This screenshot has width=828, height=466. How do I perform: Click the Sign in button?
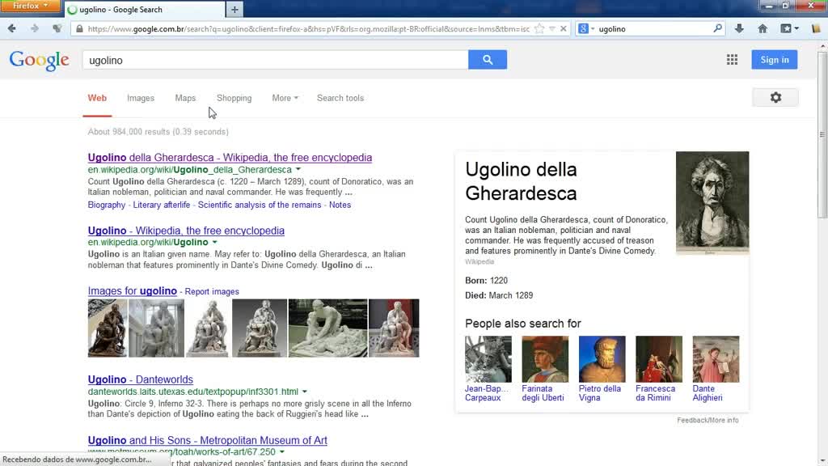click(774, 60)
